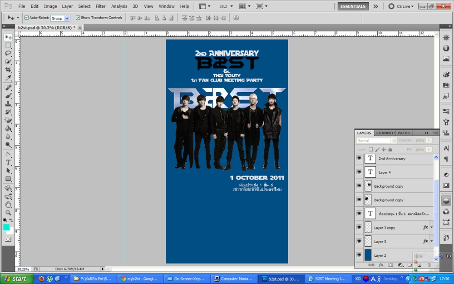The height and width of the screenshot is (284, 454).
Task: Select the Clone Stamp tool
Action: pyautogui.click(x=8, y=104)
